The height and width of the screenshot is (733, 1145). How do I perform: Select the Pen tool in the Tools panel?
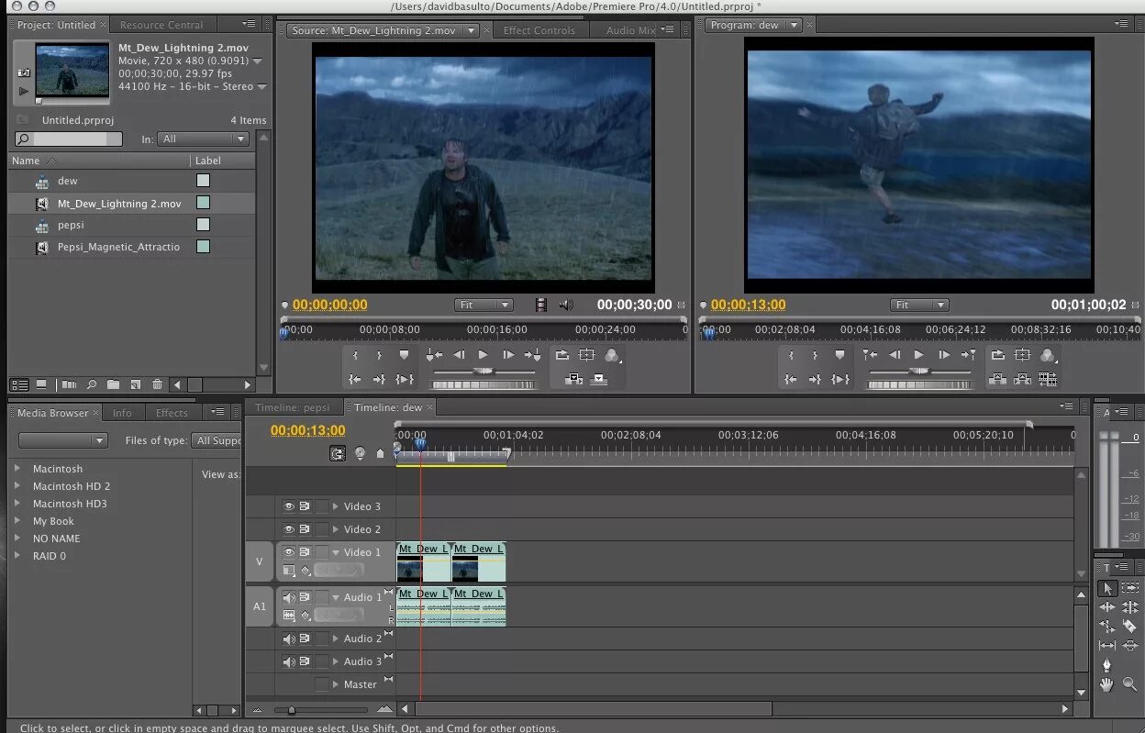coord(1107,665)
